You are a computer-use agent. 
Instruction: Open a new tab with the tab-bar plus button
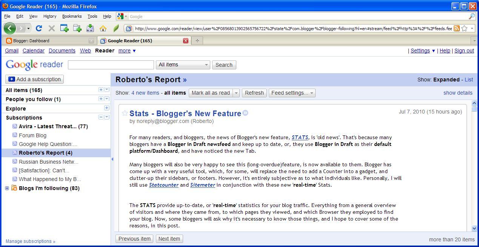coord(197,41)
